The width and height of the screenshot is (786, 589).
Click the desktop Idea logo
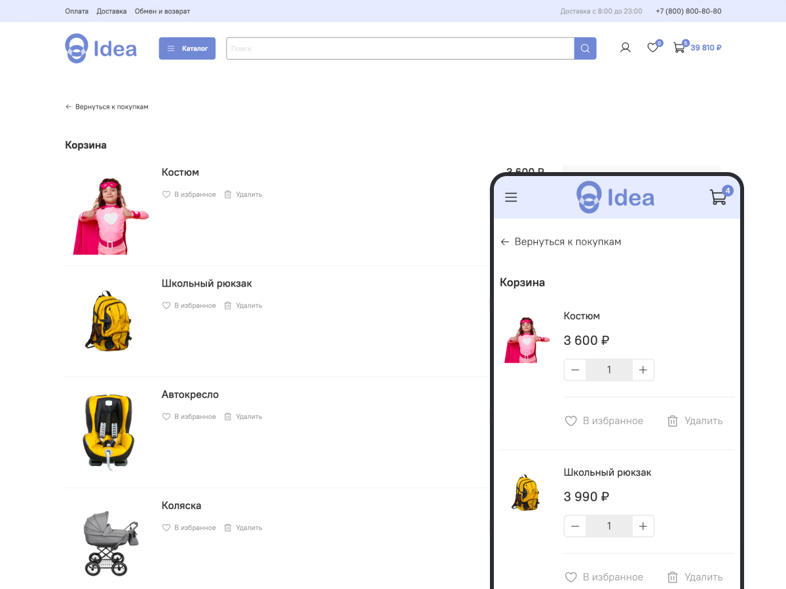(x=101, y=48)
